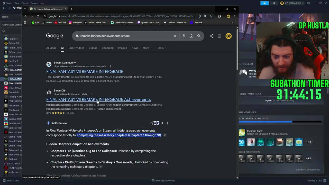Open Friends & Chat in Steam
This screenshot has height=185, width=329.
(317, 181)
